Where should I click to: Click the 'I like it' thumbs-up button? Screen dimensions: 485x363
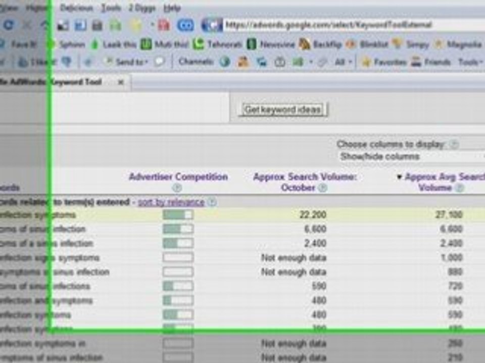click(x=38, y=63)
